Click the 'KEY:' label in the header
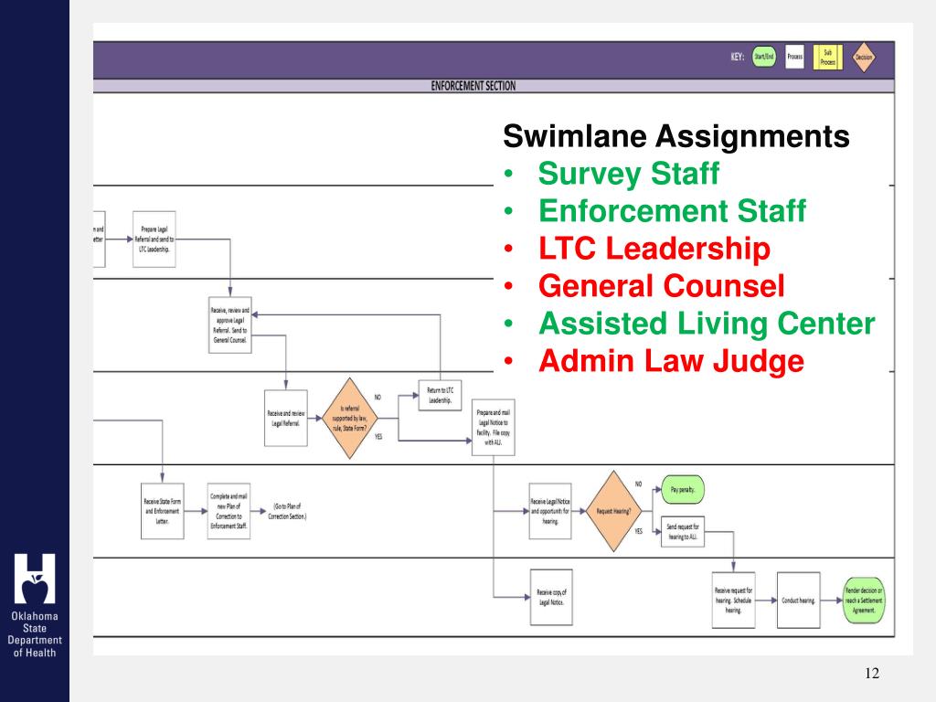Screen dimensions: 936x702 738,57
